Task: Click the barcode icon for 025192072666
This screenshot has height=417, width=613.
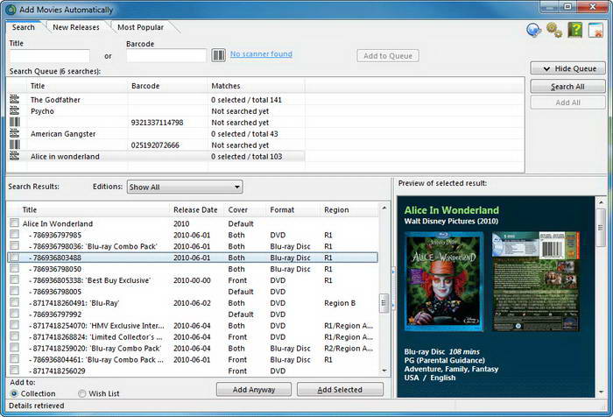Action: click(15, 145)
